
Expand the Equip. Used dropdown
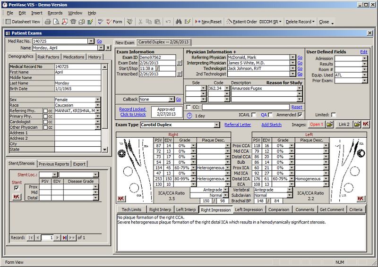pyautogui.click(x=364, y=75)
